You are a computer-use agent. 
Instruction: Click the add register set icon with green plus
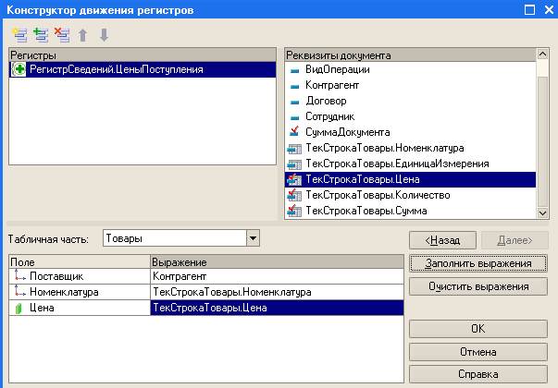coord(39,34)
